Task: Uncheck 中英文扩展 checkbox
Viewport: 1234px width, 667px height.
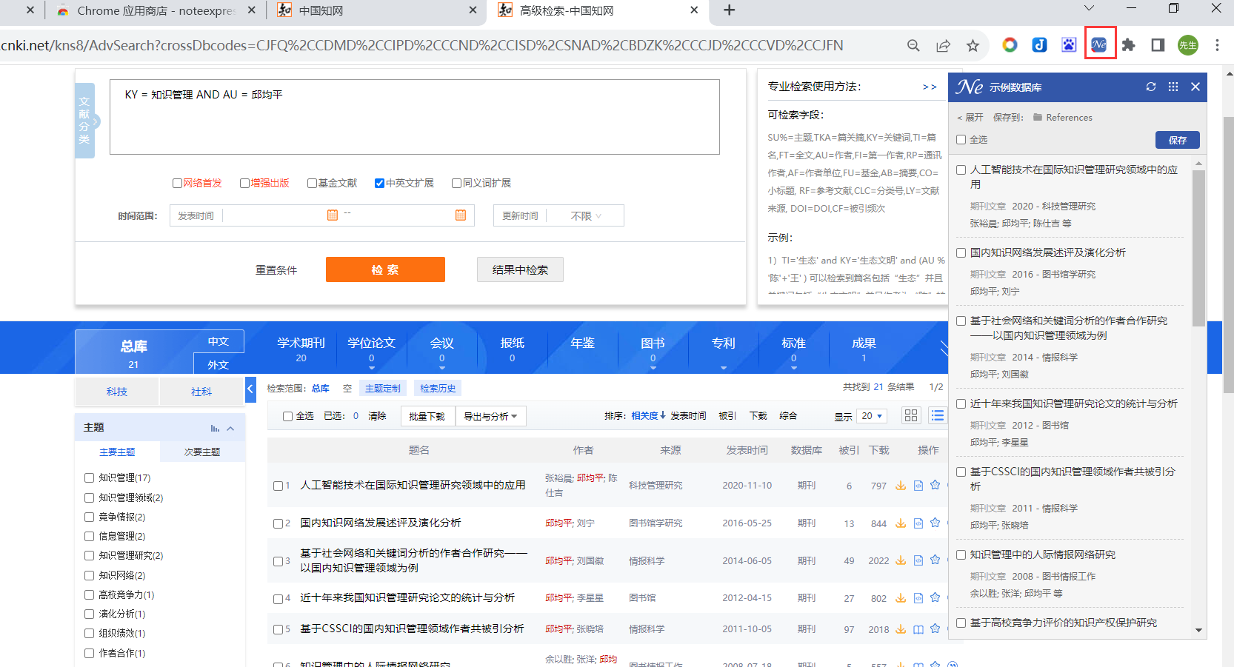Action: [379, 183]
